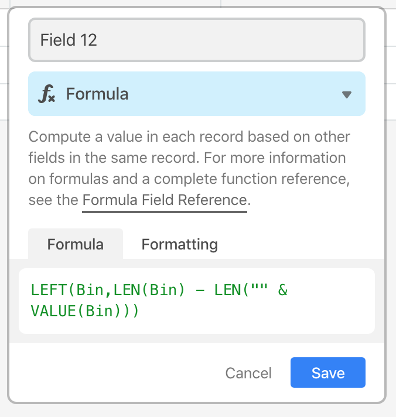Select the Formula field type label
The width and height of the screenshot is (396, 417).
point(97,94)
